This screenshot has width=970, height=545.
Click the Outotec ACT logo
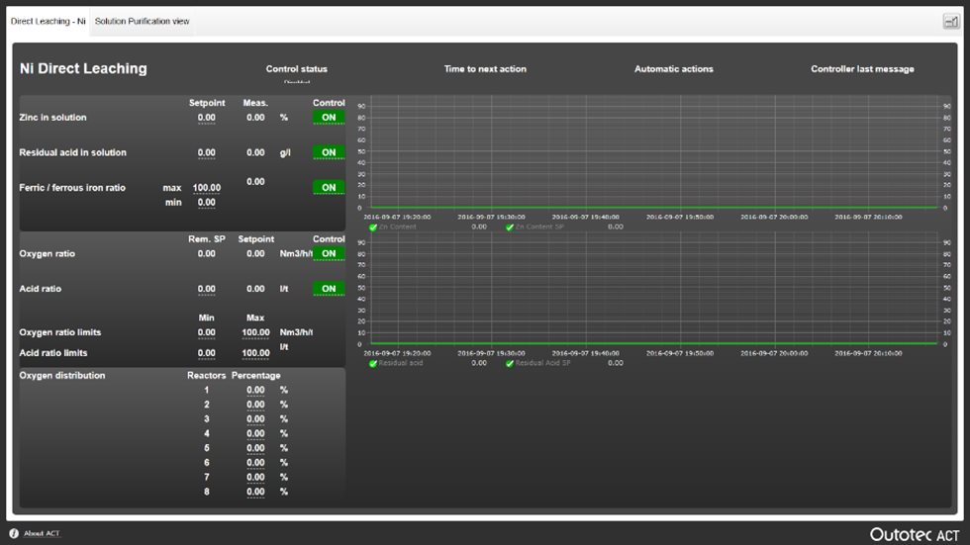tap(914, 534)
